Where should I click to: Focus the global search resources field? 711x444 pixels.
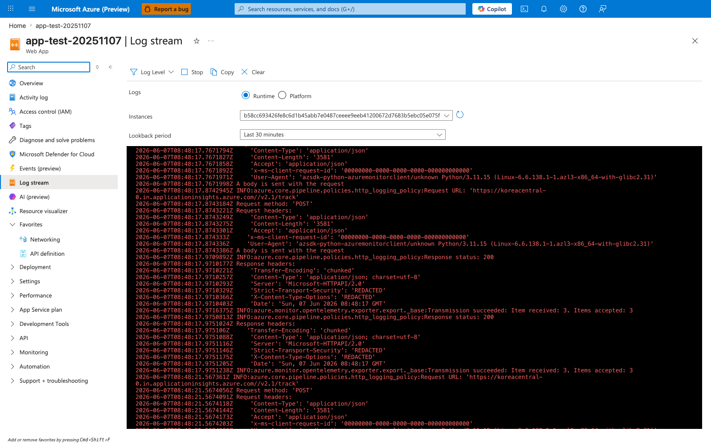[350, 9]
